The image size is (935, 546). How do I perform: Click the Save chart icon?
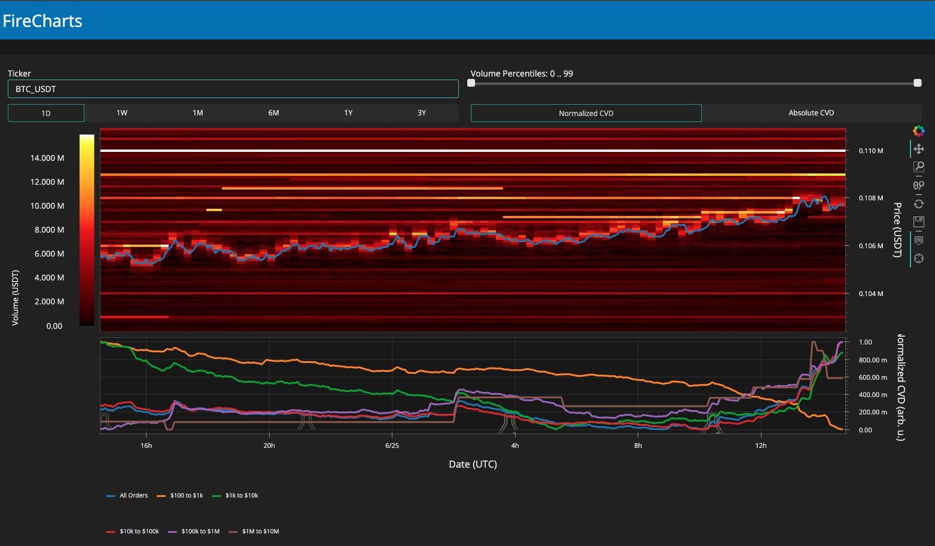coord(919,222)
